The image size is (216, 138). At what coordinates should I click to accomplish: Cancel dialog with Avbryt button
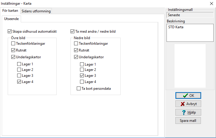(188, 104)
